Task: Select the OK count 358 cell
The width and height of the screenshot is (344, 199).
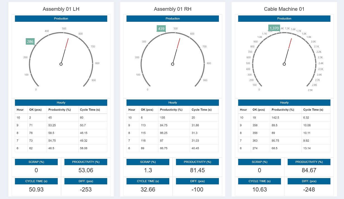Action: (260, 125)
